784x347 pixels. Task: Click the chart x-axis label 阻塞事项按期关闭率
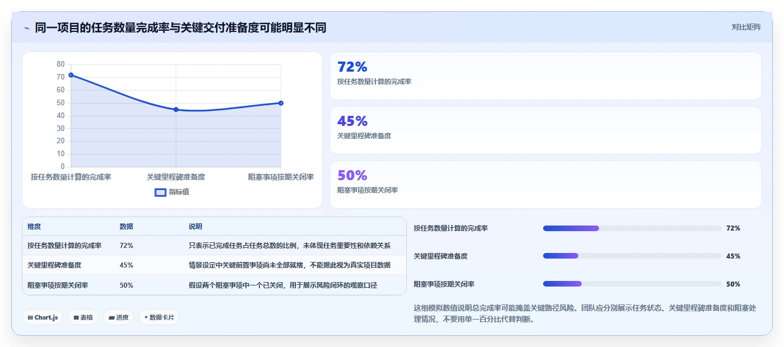281,177
